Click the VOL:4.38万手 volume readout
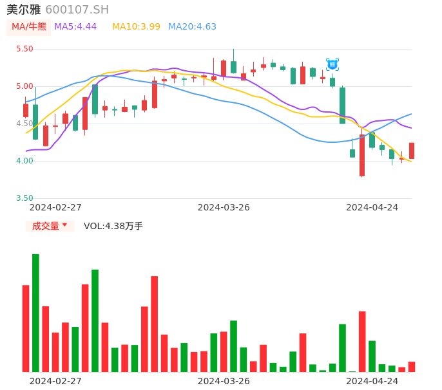Image resolution: width=442 pixels, height=390 pixels. tap(113, 226)
